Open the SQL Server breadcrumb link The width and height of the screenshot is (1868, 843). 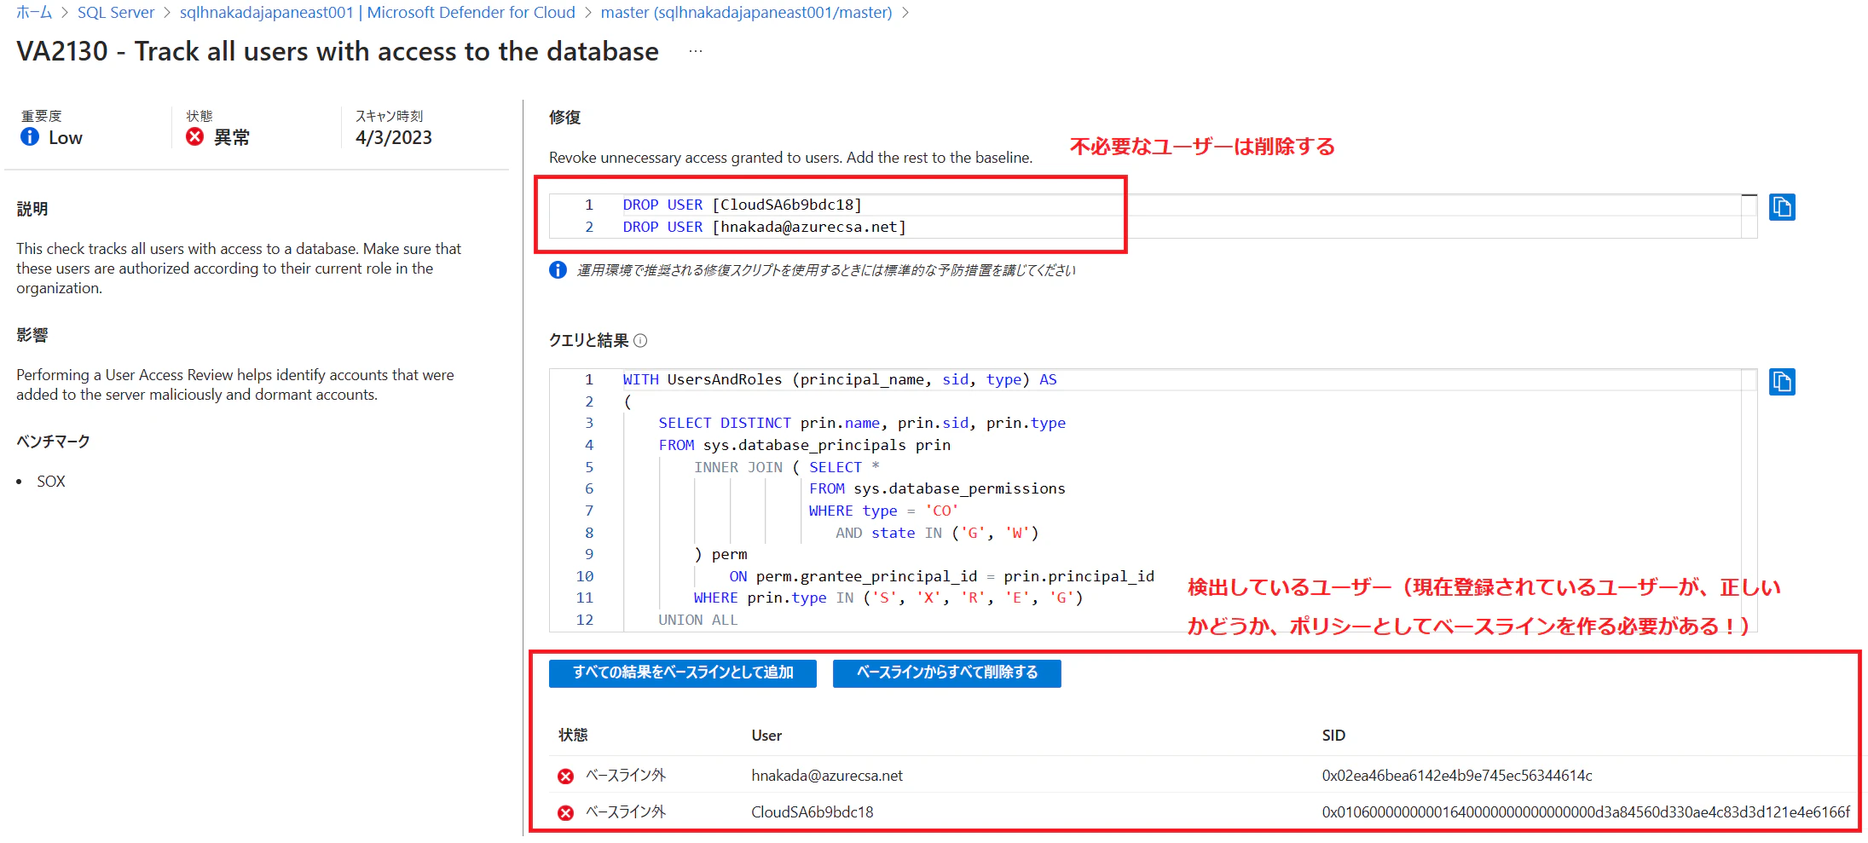click(116, 13)
